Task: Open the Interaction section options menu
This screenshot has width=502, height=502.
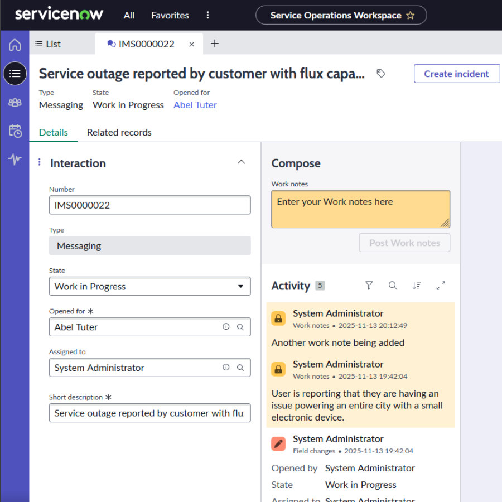Action: pyautogui.click(x=40, y=162)
